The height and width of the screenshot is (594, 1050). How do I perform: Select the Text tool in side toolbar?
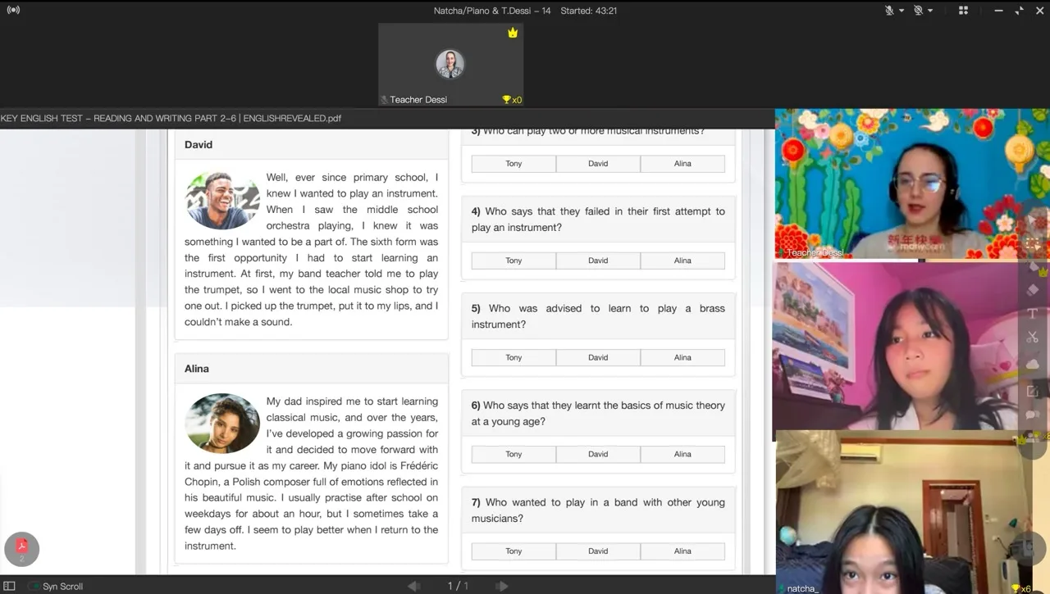1033,314
